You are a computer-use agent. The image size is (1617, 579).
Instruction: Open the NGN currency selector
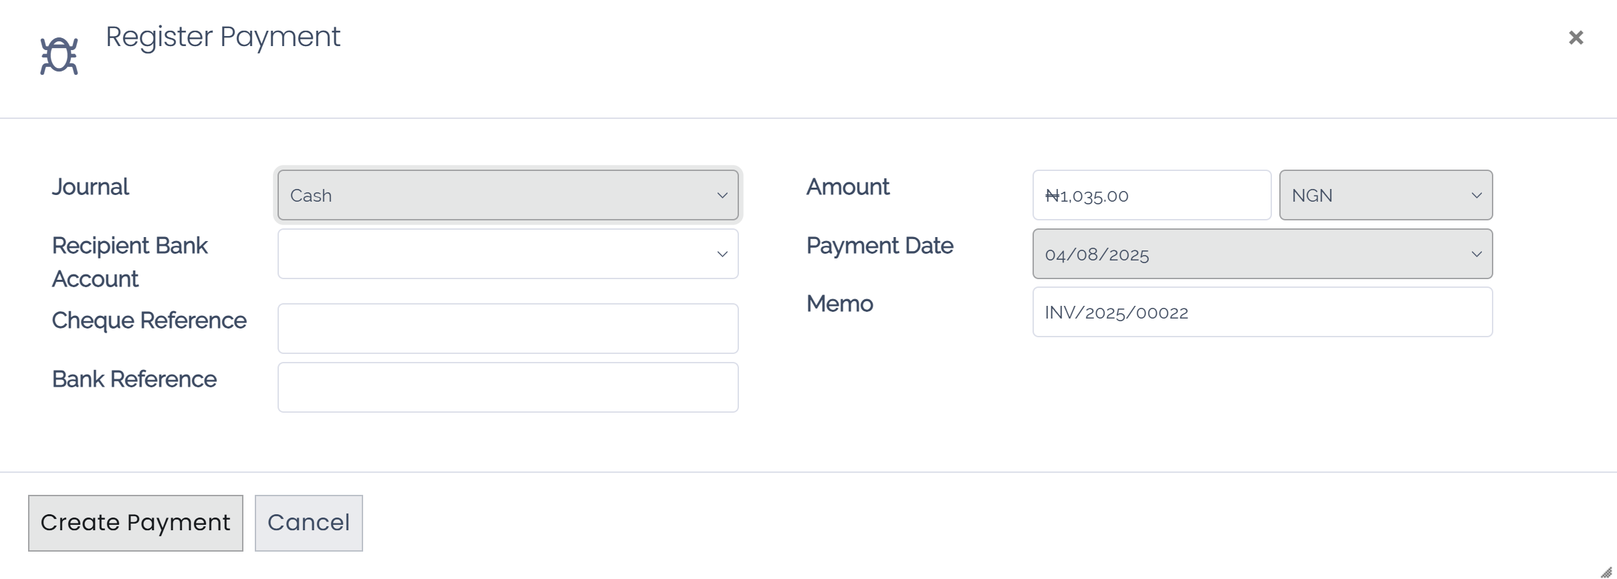coord(1386,195)
